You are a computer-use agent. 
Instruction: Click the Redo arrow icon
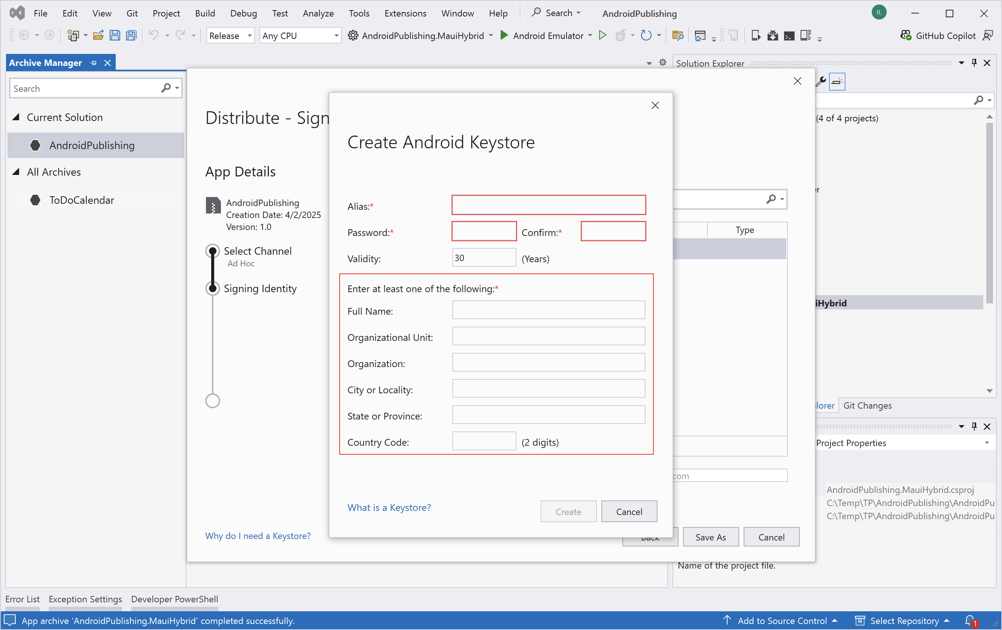coord(180,35)
